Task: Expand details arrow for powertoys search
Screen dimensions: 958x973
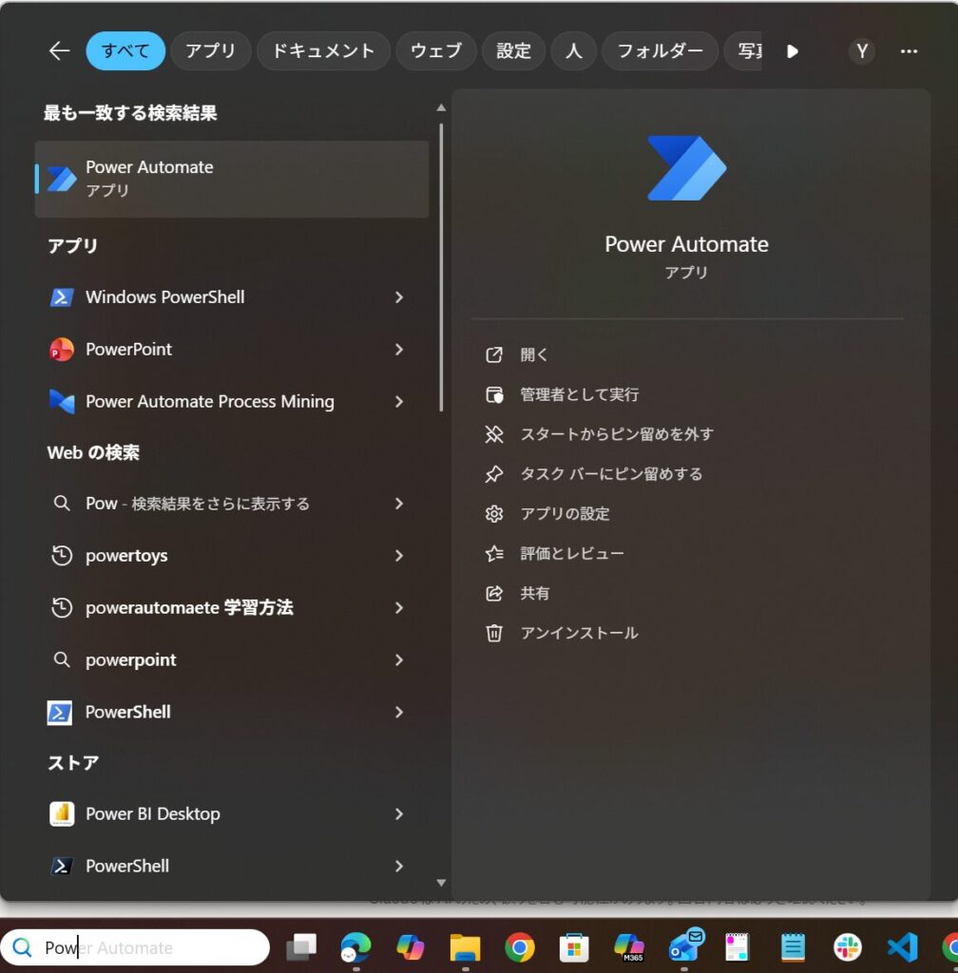Action: tap(399, 556)
